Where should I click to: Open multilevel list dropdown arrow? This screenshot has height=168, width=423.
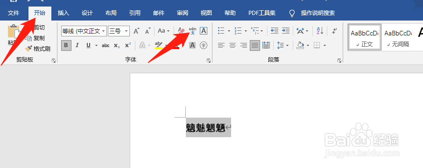point(262,31)
